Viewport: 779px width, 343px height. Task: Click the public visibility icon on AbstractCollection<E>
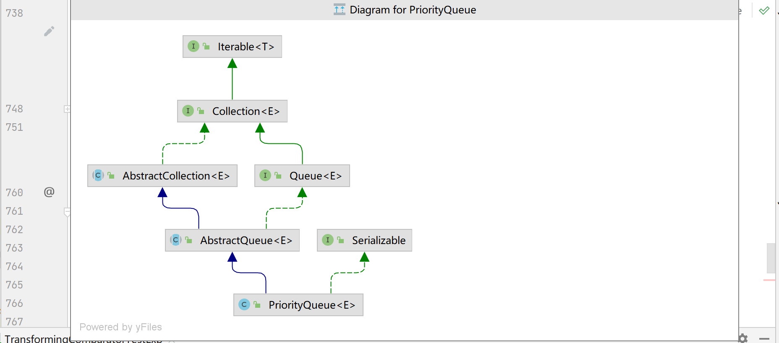pos(111,176)
